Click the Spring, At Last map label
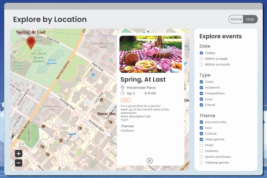 31,32
